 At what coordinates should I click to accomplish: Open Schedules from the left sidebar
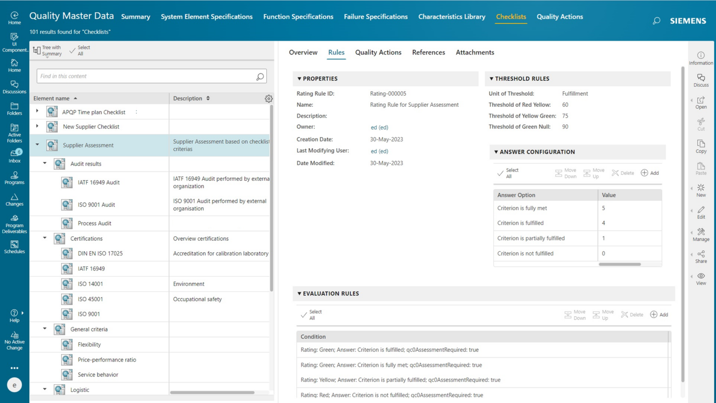pos(14,245)
